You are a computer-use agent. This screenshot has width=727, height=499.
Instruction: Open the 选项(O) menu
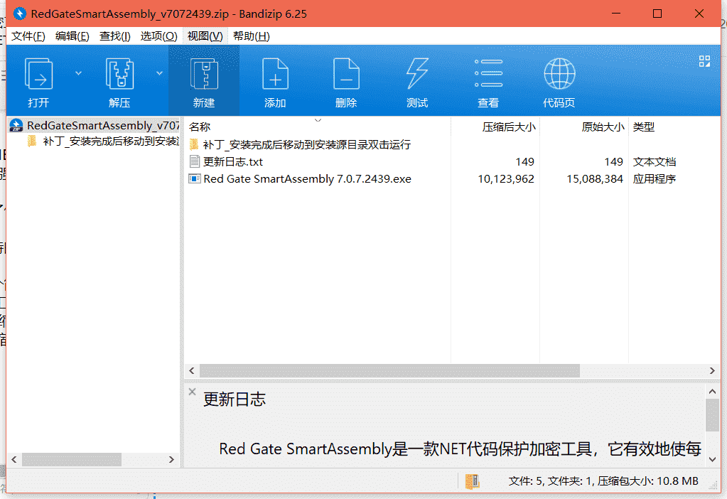pyautogui.click(x=158, y=36)
